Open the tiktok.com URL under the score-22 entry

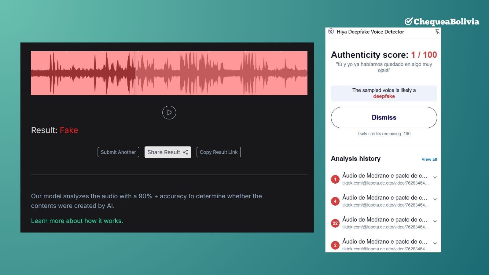(385, 227)
